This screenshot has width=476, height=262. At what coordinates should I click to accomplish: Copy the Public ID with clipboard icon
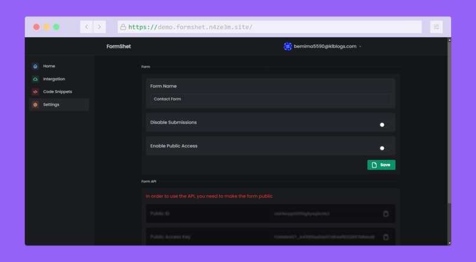point(386,214)
